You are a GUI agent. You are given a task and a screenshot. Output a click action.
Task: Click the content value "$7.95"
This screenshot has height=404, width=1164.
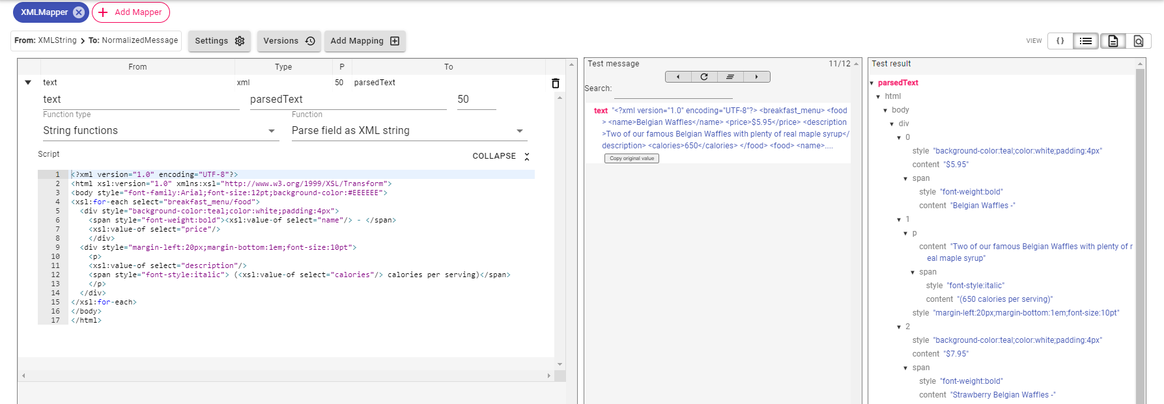click(x=956, y=354)
